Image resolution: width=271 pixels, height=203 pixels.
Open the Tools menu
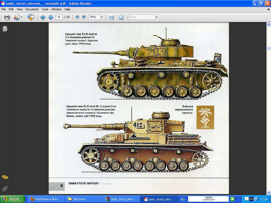point(45,9)
